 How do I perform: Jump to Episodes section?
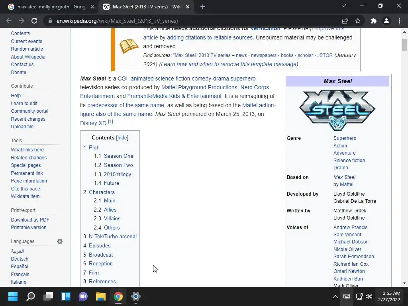tap(100, 245)
